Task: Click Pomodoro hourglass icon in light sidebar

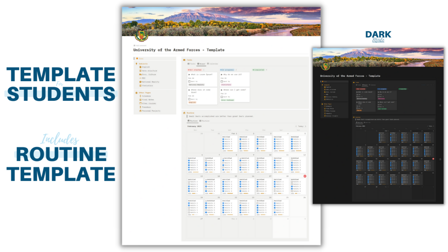Action: click(x=140, y=107)
